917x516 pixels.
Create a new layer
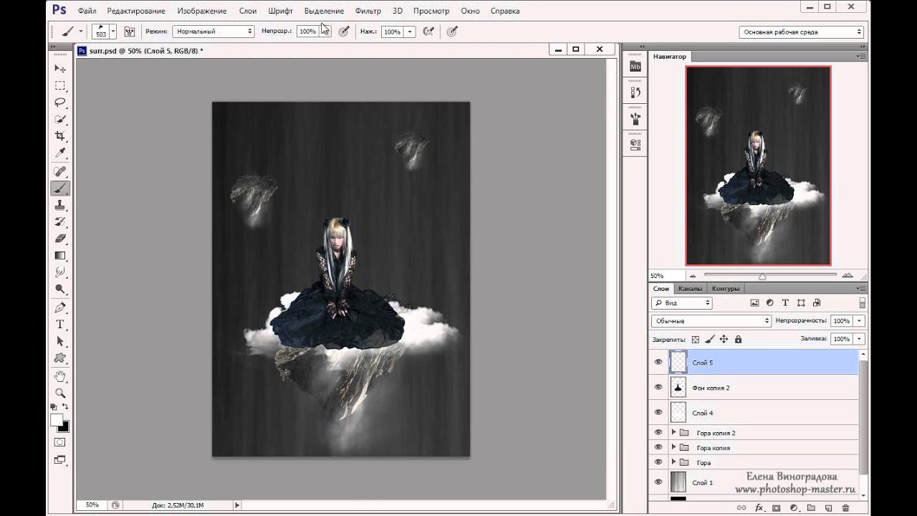(x=828, y=508)
